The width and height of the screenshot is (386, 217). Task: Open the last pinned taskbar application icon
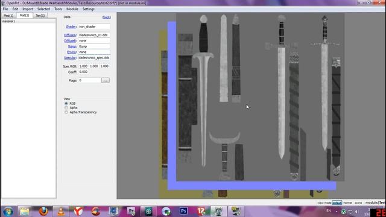[236, 212]
